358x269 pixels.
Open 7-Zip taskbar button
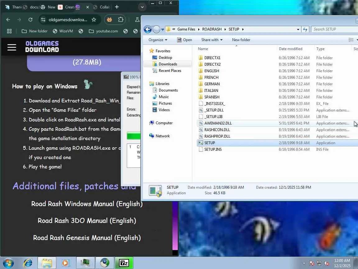click(x=124, y=263)
